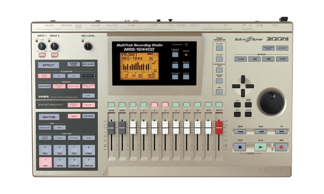The height and width of the screenshot is (194, 324).
Task: Toggle the MASTER status key
Action: (219, 105)
